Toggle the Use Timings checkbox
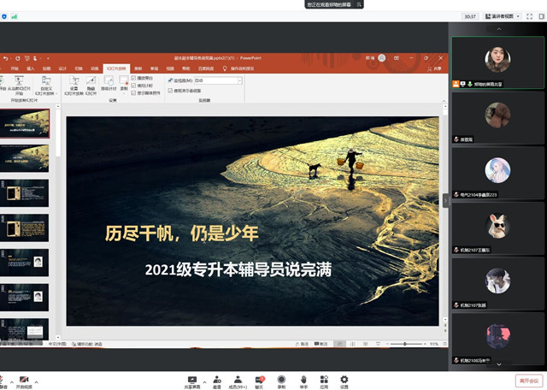Screen dimensions: 547x390 click(x=133, y=86)
